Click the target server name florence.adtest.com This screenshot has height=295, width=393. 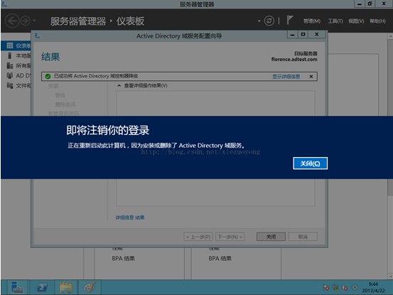(294, 60)
